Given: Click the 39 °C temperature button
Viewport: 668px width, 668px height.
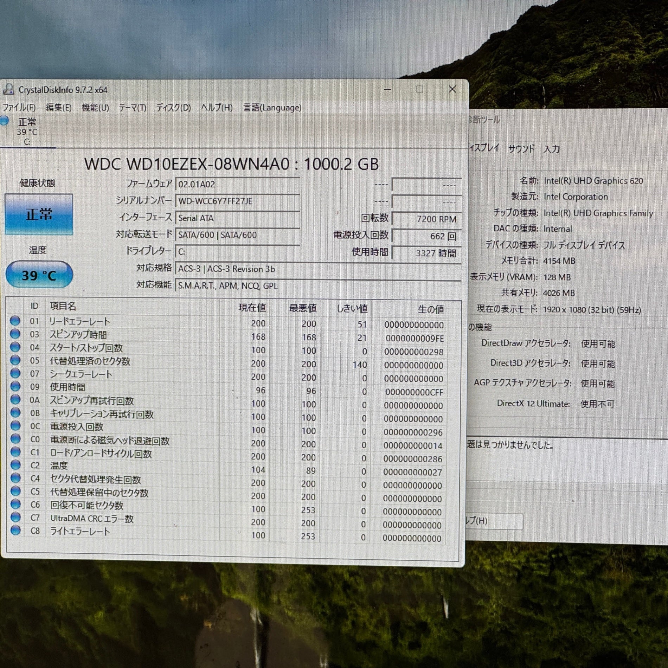Looking at the screenshot, I should 39,275.
